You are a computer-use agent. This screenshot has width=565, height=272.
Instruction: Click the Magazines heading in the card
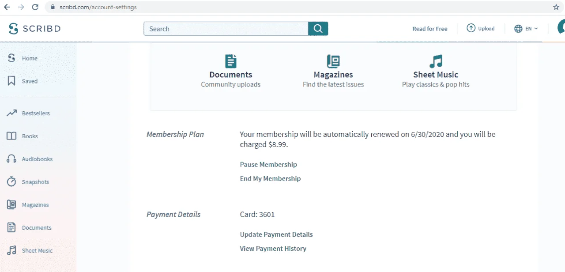coord(333,75)
